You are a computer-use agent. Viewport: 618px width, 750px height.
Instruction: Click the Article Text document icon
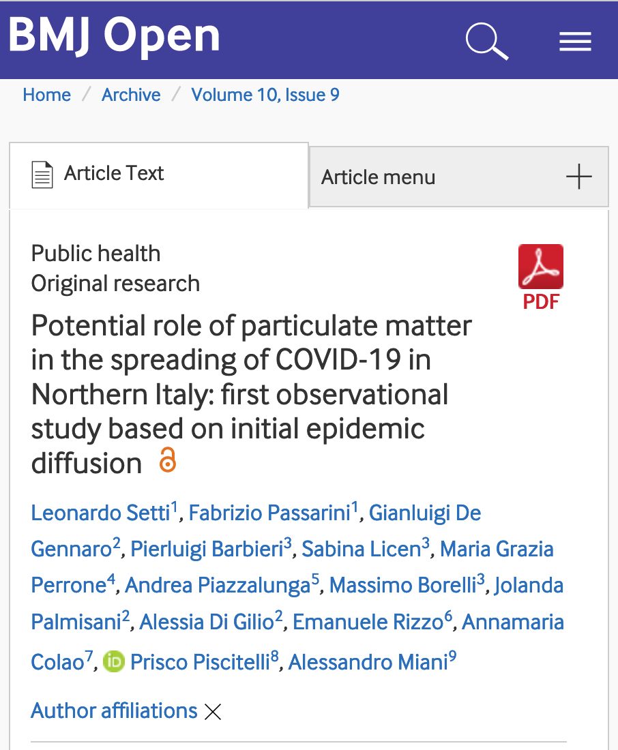[x=42, y=175]
